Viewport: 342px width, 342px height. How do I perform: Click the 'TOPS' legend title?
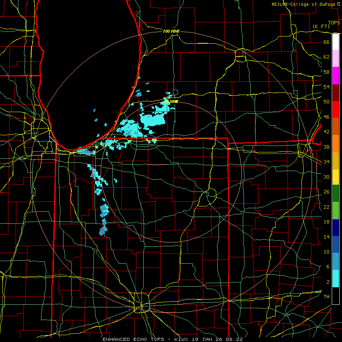pyautogui.click(x=334, y=22)
